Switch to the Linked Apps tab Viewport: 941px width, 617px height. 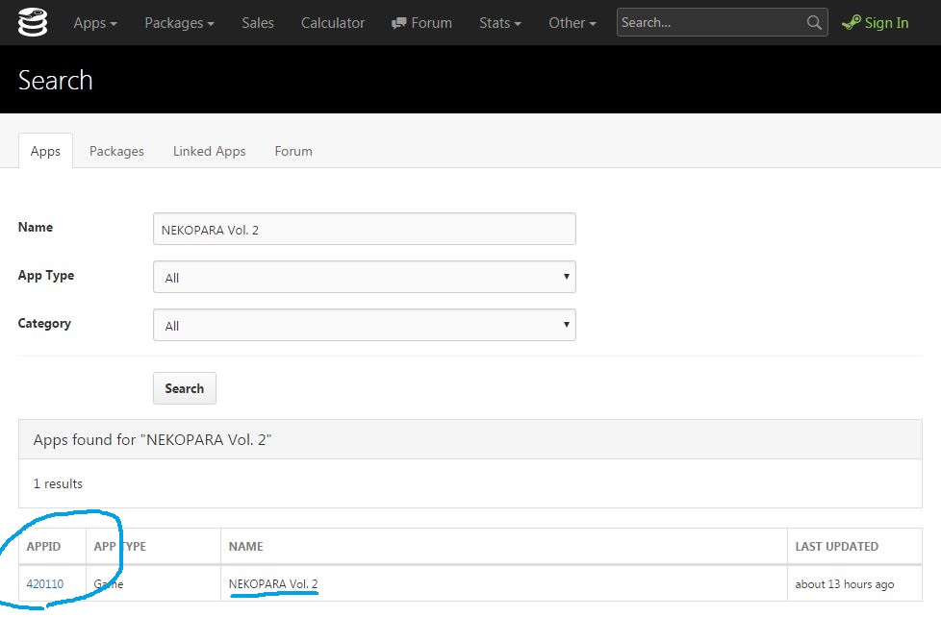209,151
